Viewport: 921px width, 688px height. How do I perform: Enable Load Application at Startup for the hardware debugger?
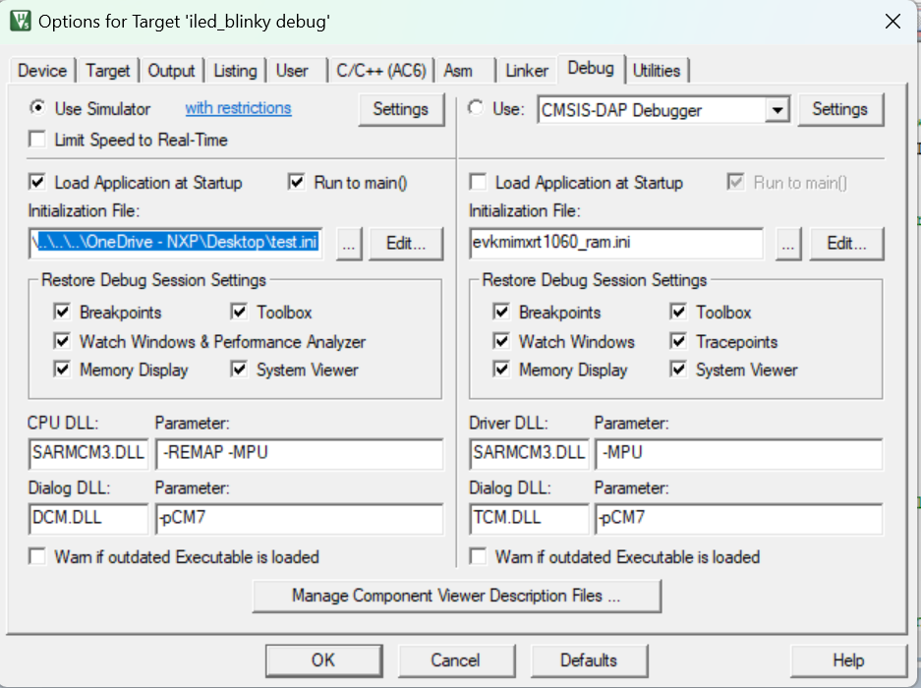[x=478, y=183]
